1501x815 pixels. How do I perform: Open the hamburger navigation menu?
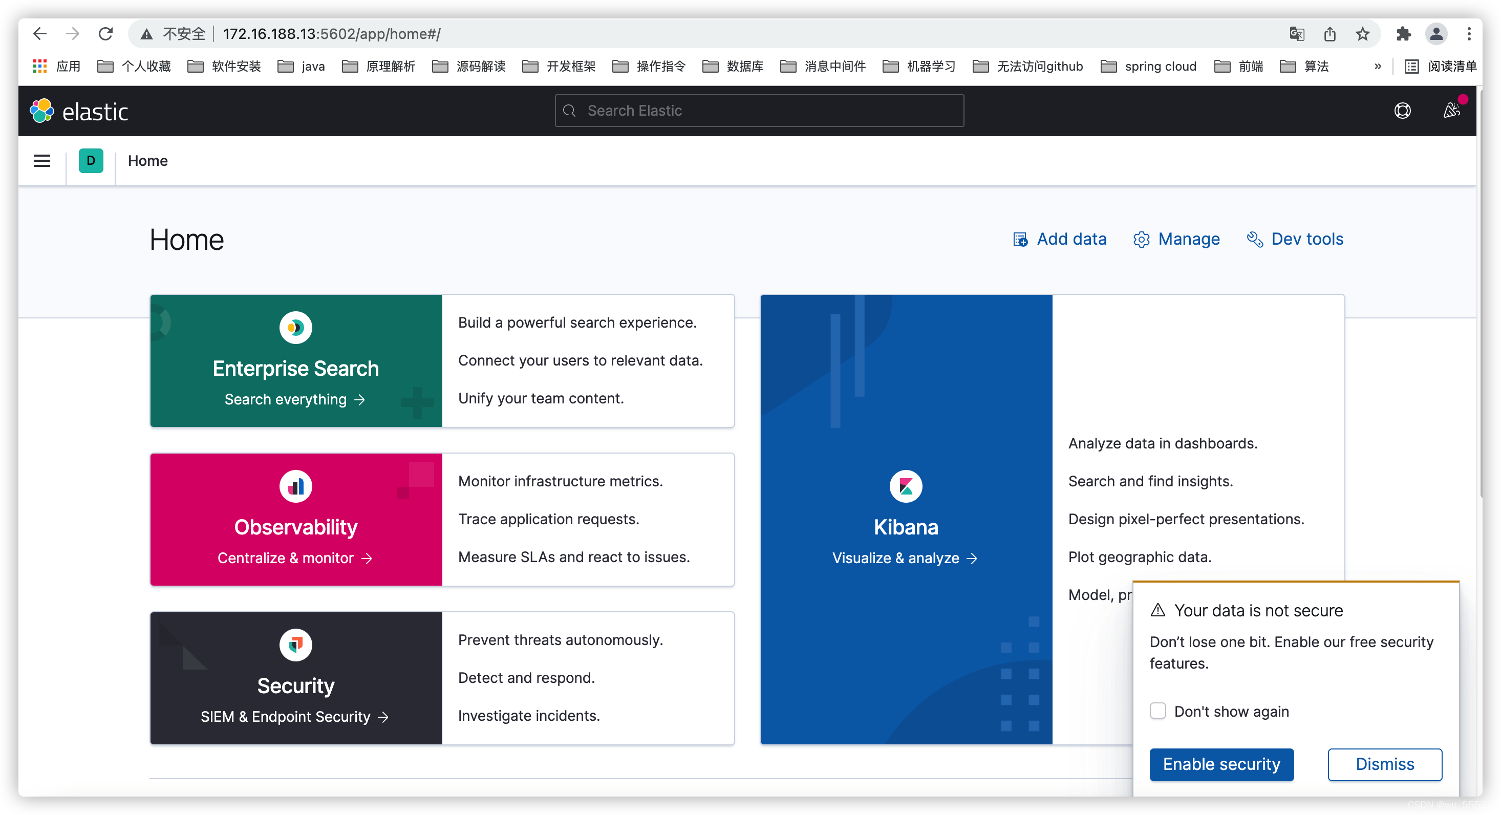(41, 161)
